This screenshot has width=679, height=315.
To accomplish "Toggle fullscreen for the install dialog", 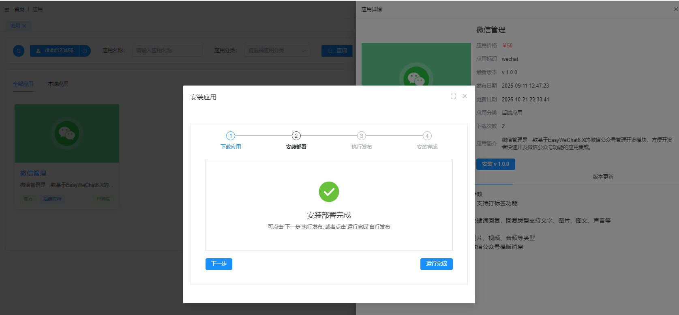I will tap(453, 96).
